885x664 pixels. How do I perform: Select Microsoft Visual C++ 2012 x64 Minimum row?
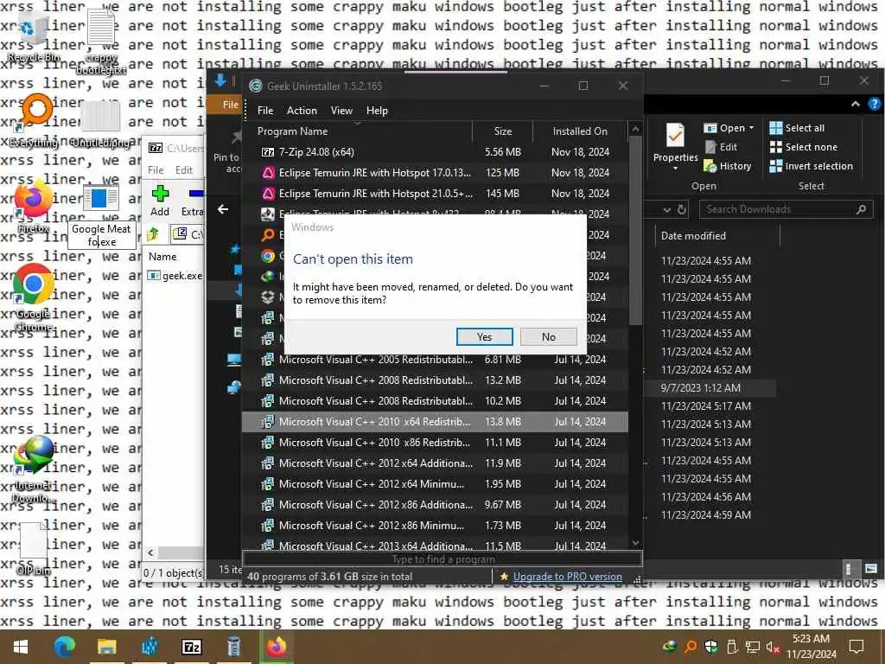point(435,484)
